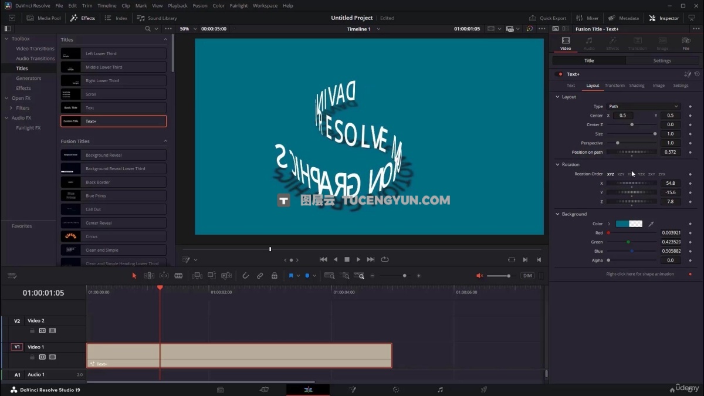The image size is (704, 396).
Task: Click the Position on path value field
Action: (x=671, y=152)
